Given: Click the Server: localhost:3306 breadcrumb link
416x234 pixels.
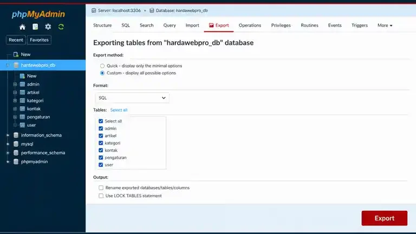Looking at the screenshot, I should (119, 11).
